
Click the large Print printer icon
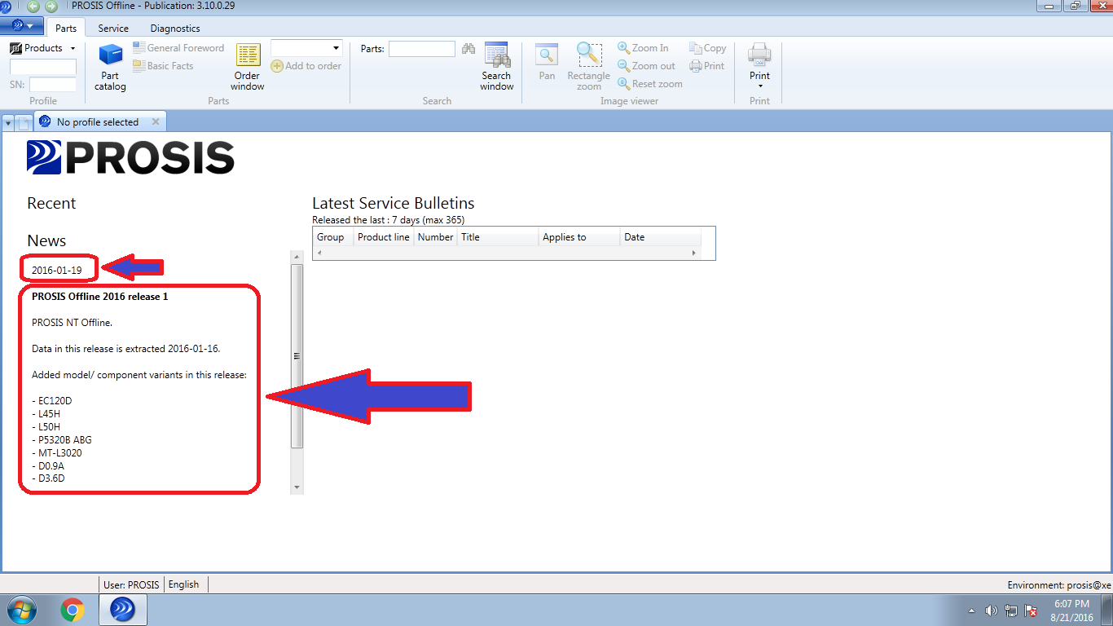[x=759, y=55]
